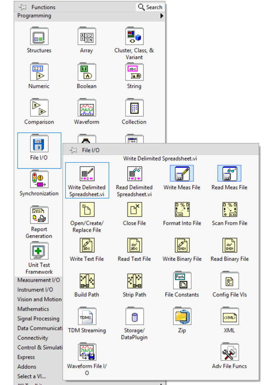Select the Read Text File function
264x385 pixels.
pos(134,246)
